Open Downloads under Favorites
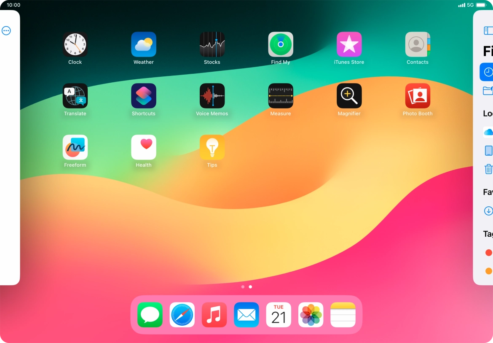 tap(488, 211)
